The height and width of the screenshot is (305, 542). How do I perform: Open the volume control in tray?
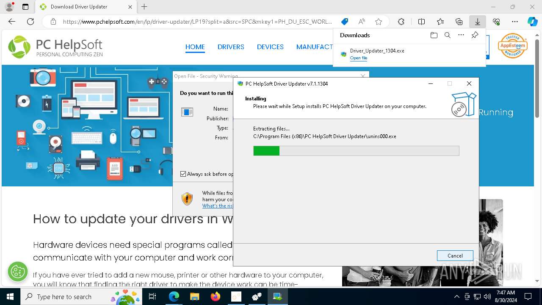pyautogui.click(x=487, y=297)
